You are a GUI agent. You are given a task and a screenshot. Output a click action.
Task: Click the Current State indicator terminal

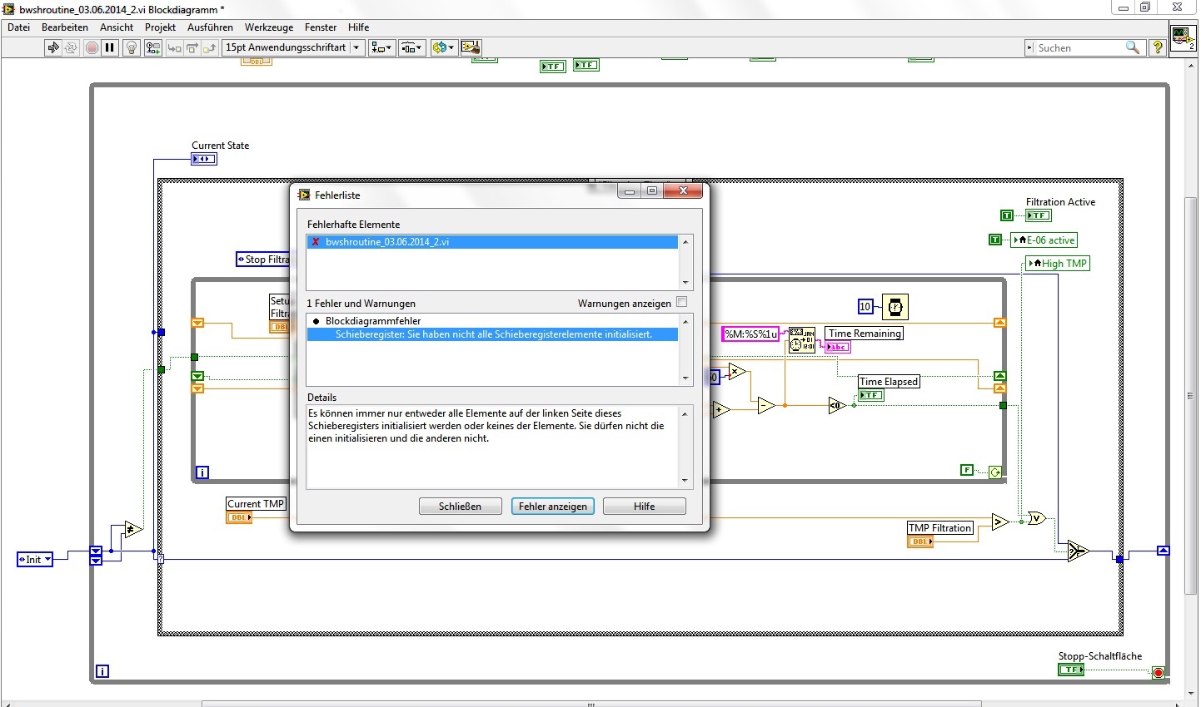[204, 159]
